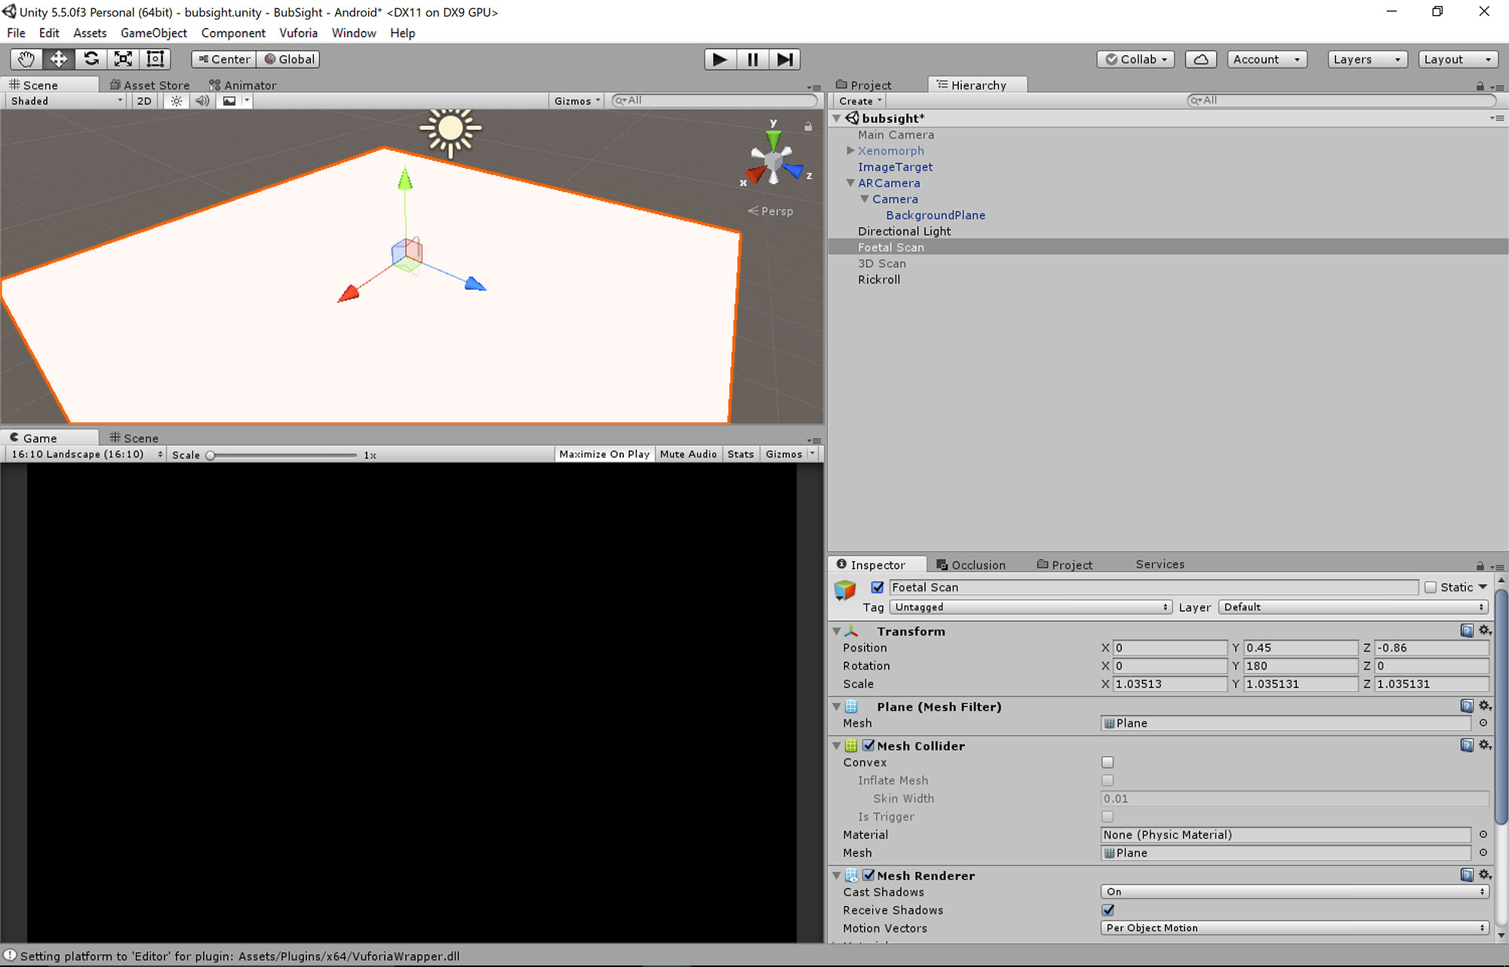Open the Cast Shadows dropdown
The height and width of the screenshot is (967, 1509).
[1293, 892]
